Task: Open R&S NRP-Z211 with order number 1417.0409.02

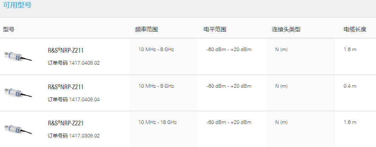Action: click(x=66, y=50)
